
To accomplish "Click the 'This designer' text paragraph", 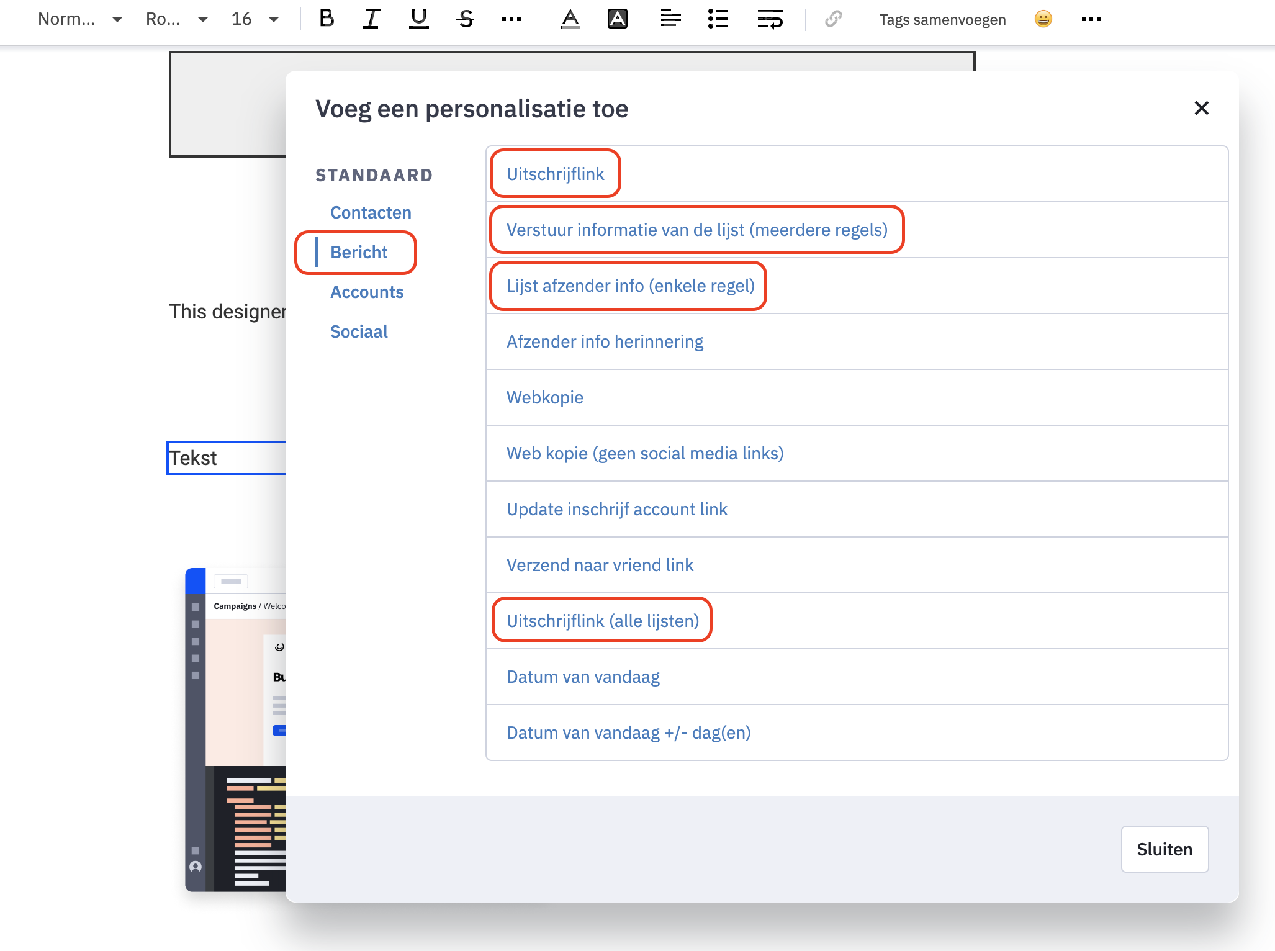I will pos(227,312).
